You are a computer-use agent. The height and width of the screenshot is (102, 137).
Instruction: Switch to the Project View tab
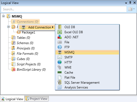(37, 99)
